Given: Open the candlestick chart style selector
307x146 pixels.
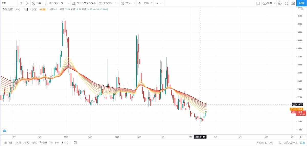Looking at the screenshot, I should 27,3.
